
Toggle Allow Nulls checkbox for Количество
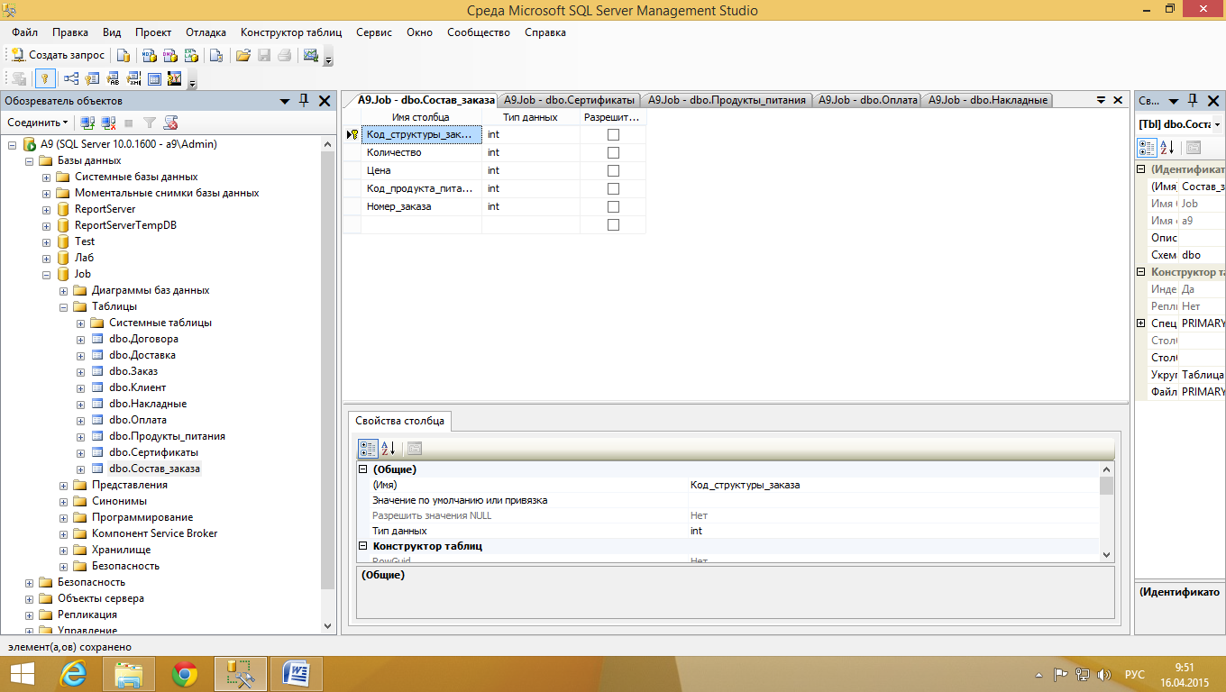pos(613,152)
